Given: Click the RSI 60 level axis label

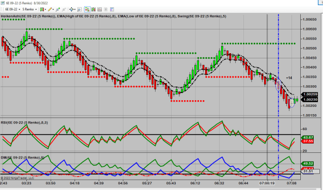Looking at the screenshot, I should pyautogui.click(x=305, y=129).
